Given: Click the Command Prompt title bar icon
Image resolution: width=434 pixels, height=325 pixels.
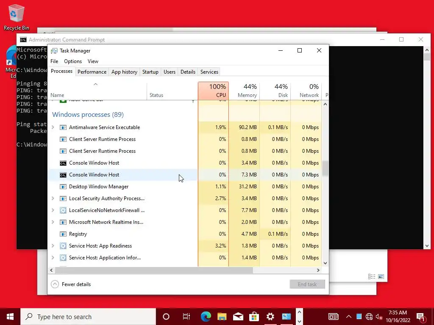Looking at the screenshot, I should coord(23,40).
